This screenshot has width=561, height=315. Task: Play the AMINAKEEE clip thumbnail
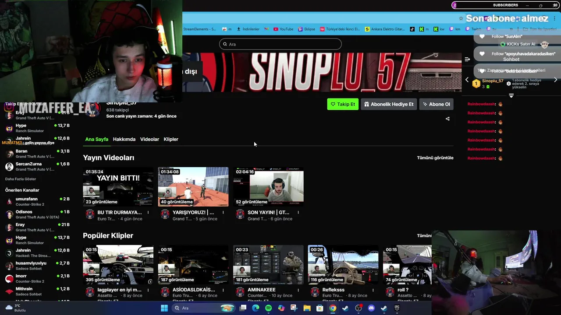(268, 265)
